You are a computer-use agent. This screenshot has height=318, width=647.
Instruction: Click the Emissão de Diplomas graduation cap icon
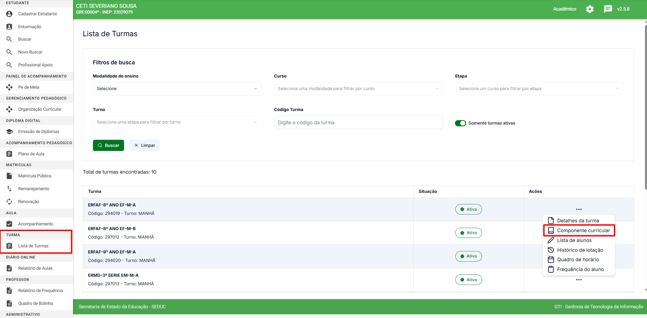(9, 132)
